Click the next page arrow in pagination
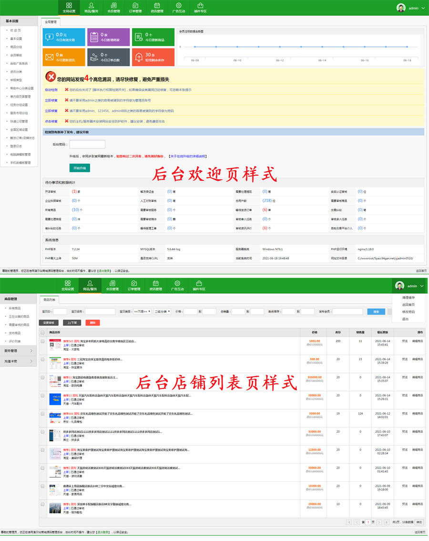Screen dimensions: 429x541 (x=379, y=522)
